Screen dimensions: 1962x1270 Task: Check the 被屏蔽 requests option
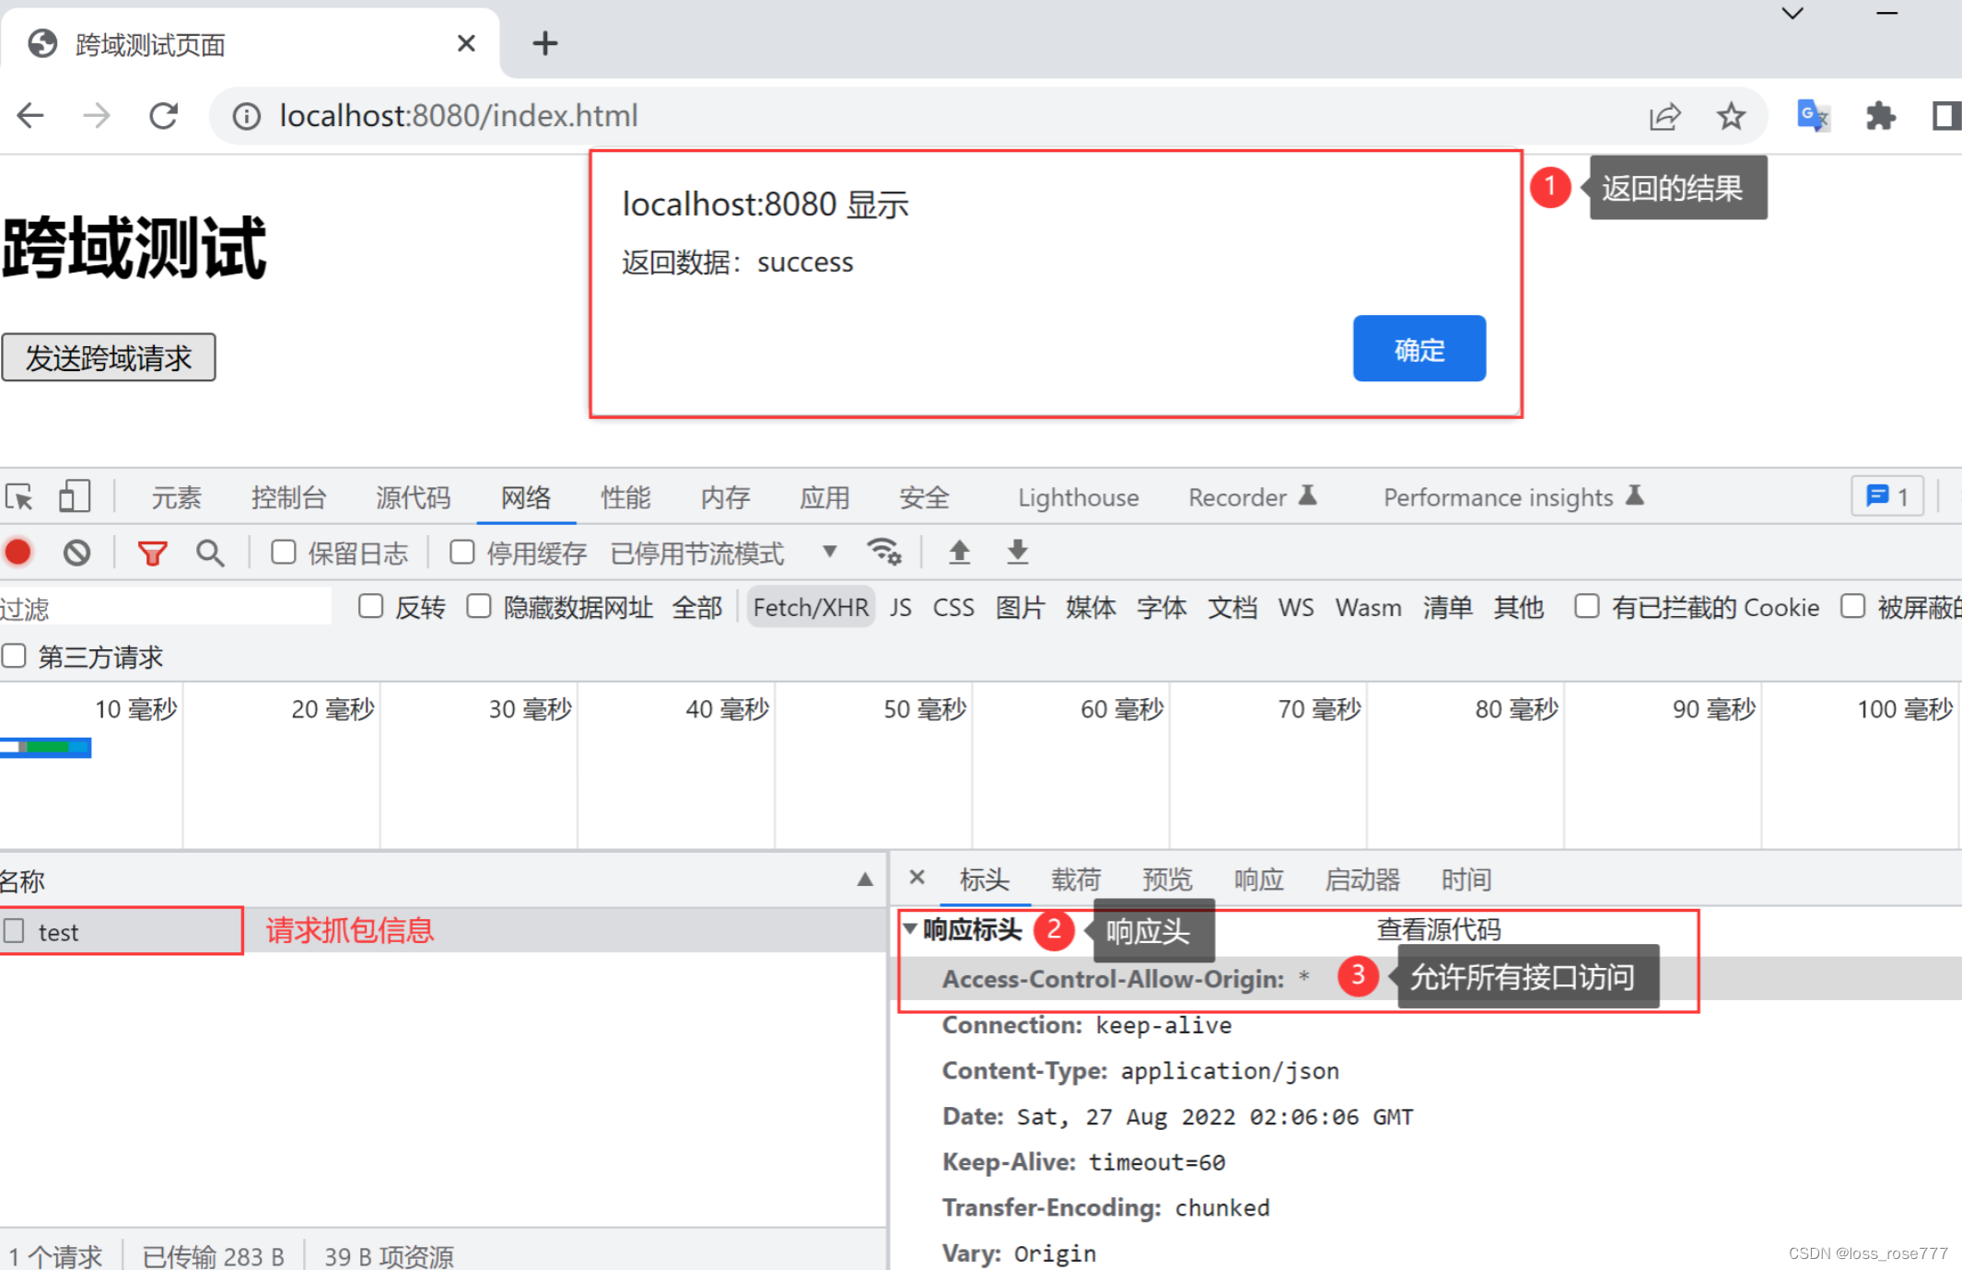tap(1852, 607)
